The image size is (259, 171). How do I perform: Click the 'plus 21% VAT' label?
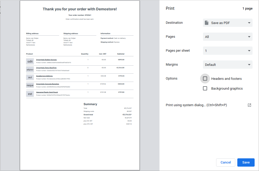(88, 124)
